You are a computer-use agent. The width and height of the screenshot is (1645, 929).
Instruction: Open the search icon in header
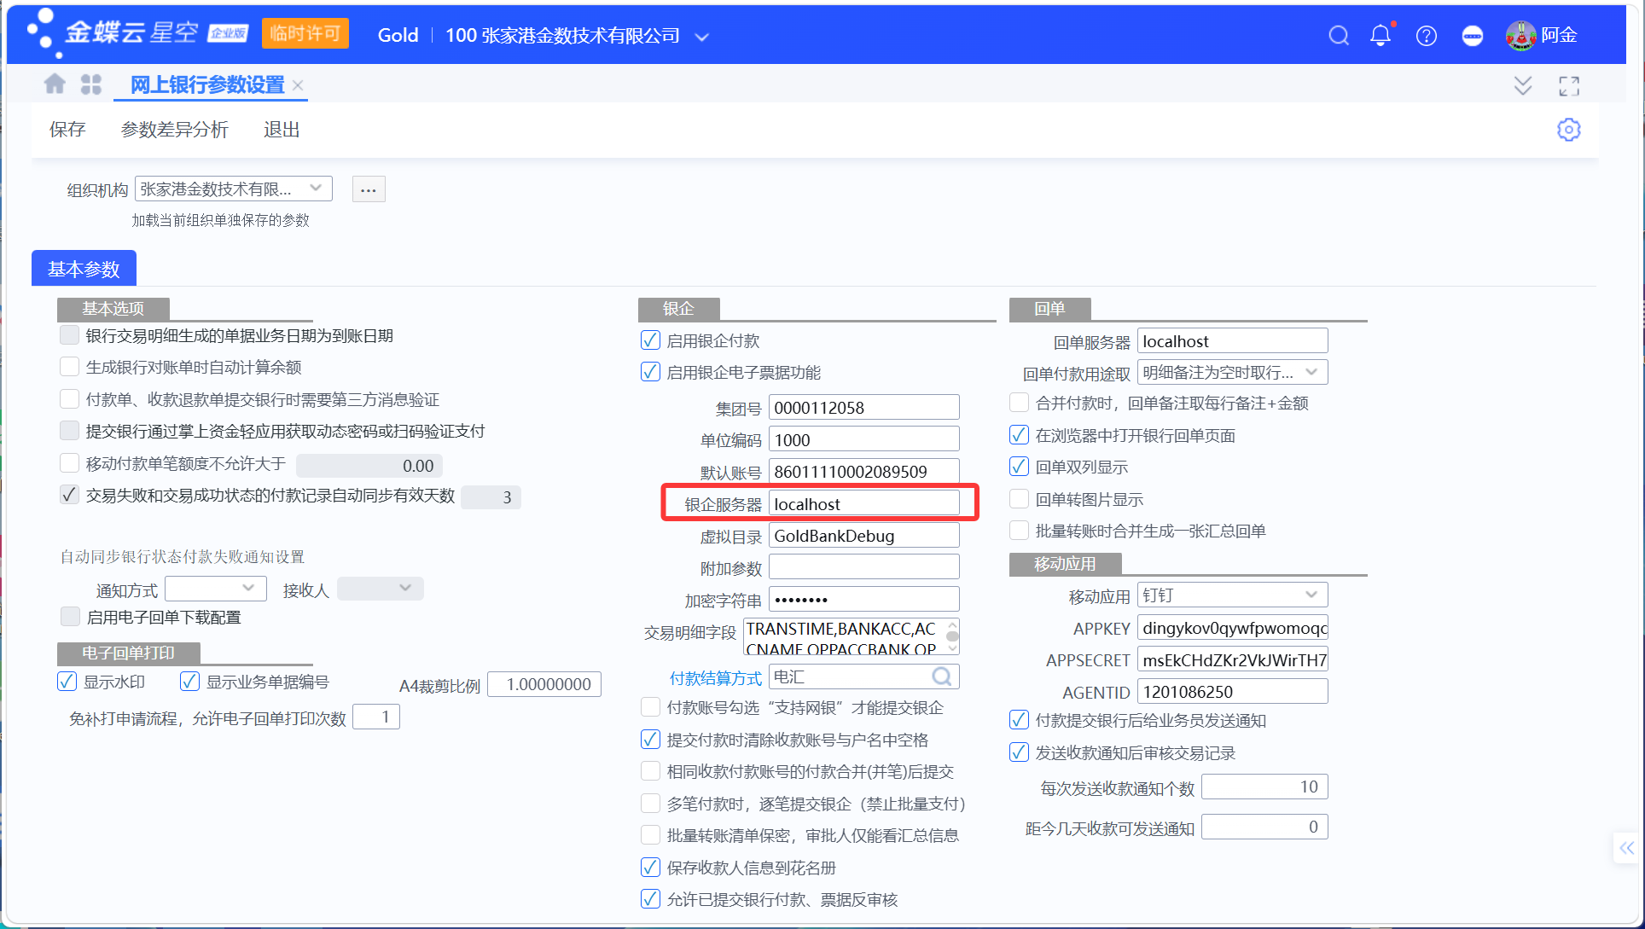(x=1339, y=35)
